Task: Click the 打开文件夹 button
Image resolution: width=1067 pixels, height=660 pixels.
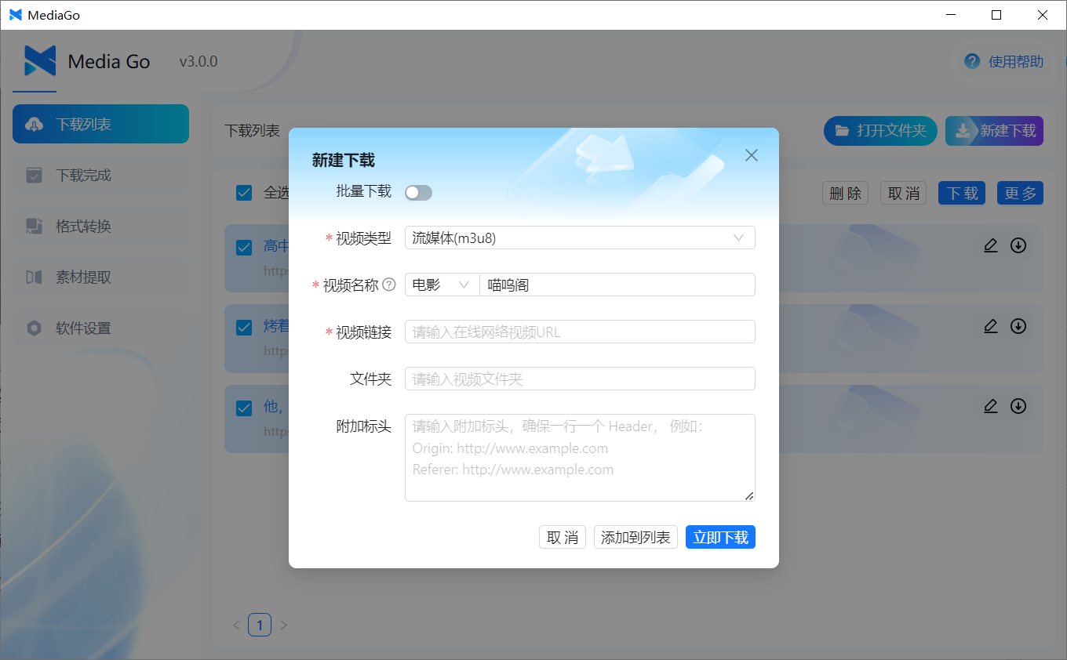Action: [x=880, y=130]
